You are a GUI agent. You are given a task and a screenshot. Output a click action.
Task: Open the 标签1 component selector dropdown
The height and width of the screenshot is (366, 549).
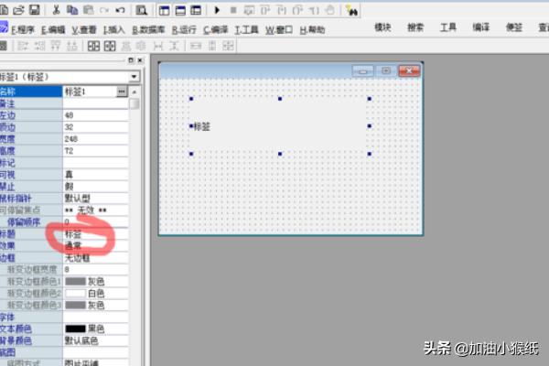[135, 77]
